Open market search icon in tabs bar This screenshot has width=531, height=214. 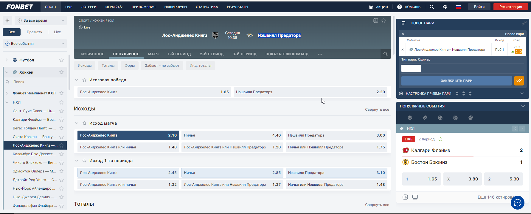click(x=385, y=54)
